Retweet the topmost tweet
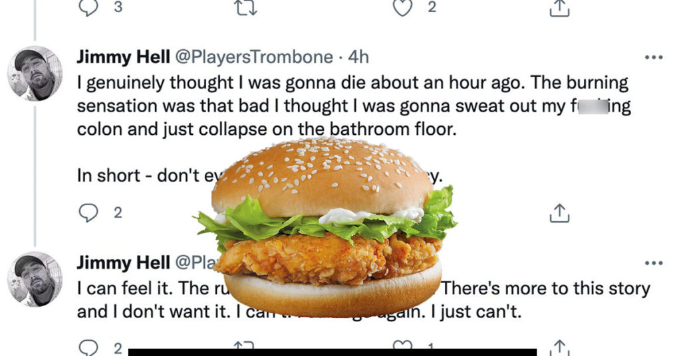 coord(246,7)
